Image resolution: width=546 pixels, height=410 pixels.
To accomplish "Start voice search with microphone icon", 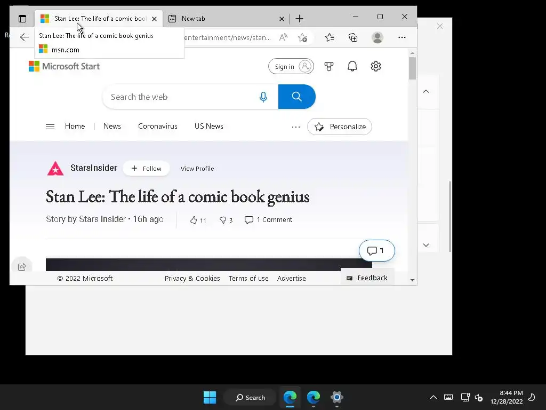I will 263,97.
